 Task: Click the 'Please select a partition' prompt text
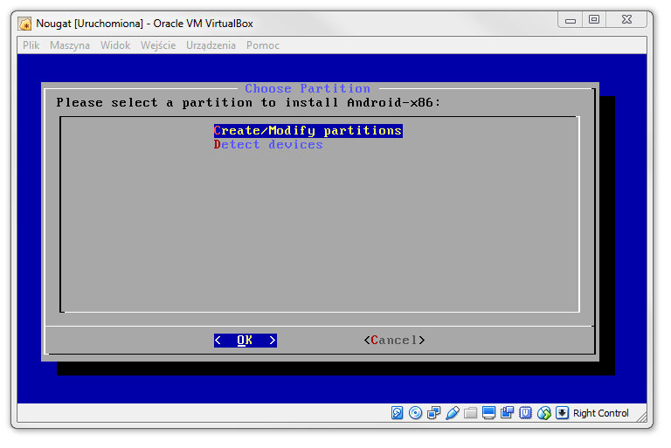248,103
